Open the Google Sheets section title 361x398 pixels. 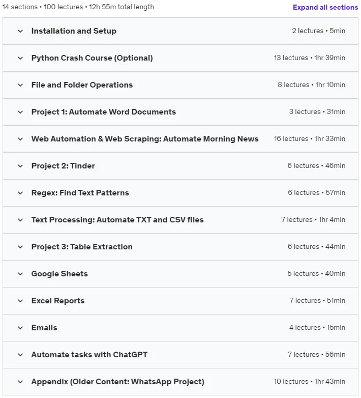click(x=59, y=274)
